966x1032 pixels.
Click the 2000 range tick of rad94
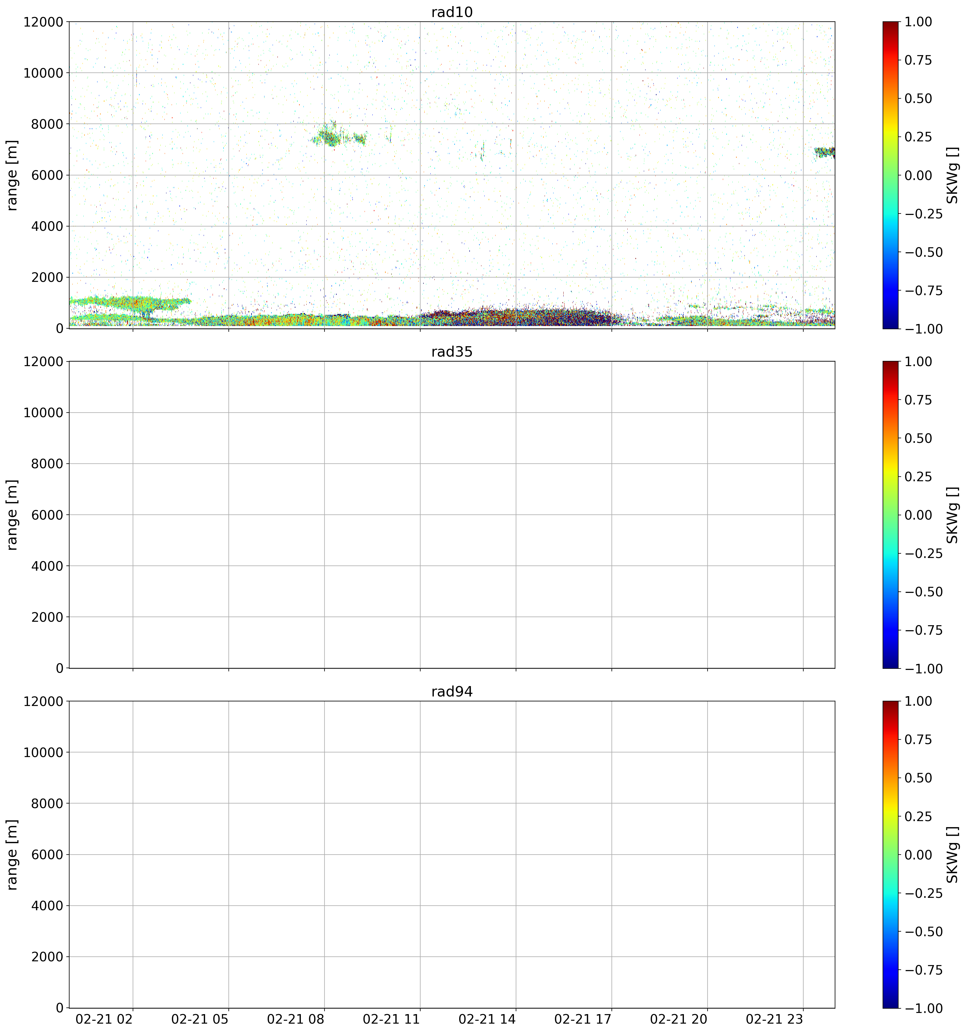pos(47,957)
